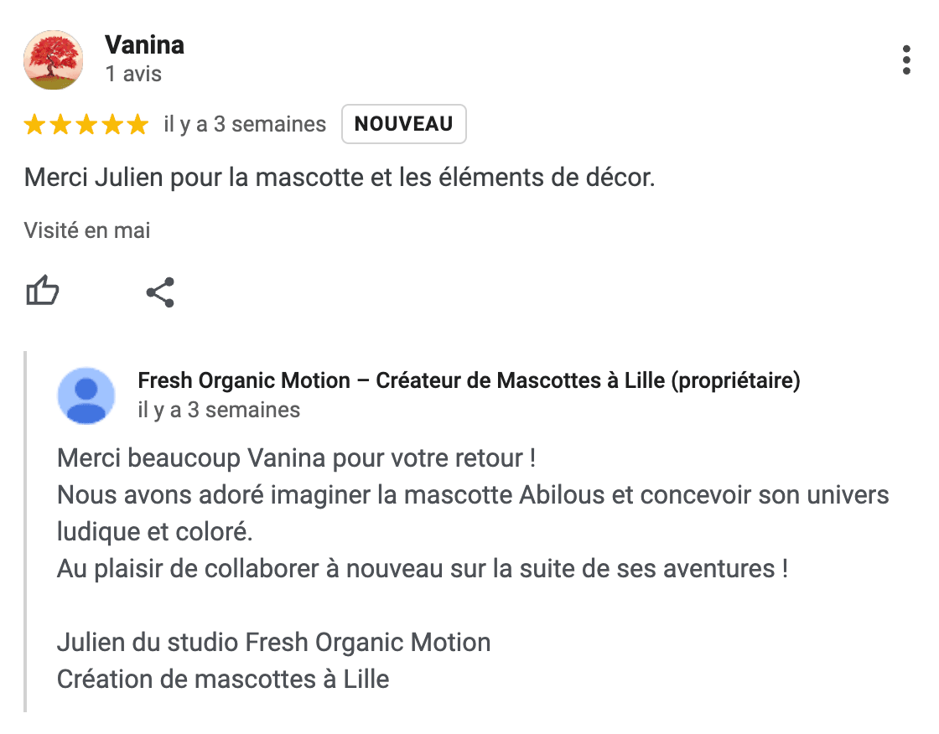Screen dimensions: 939x734
Task: Click the review date beside the star rating
Action: [x=245, y=125]
